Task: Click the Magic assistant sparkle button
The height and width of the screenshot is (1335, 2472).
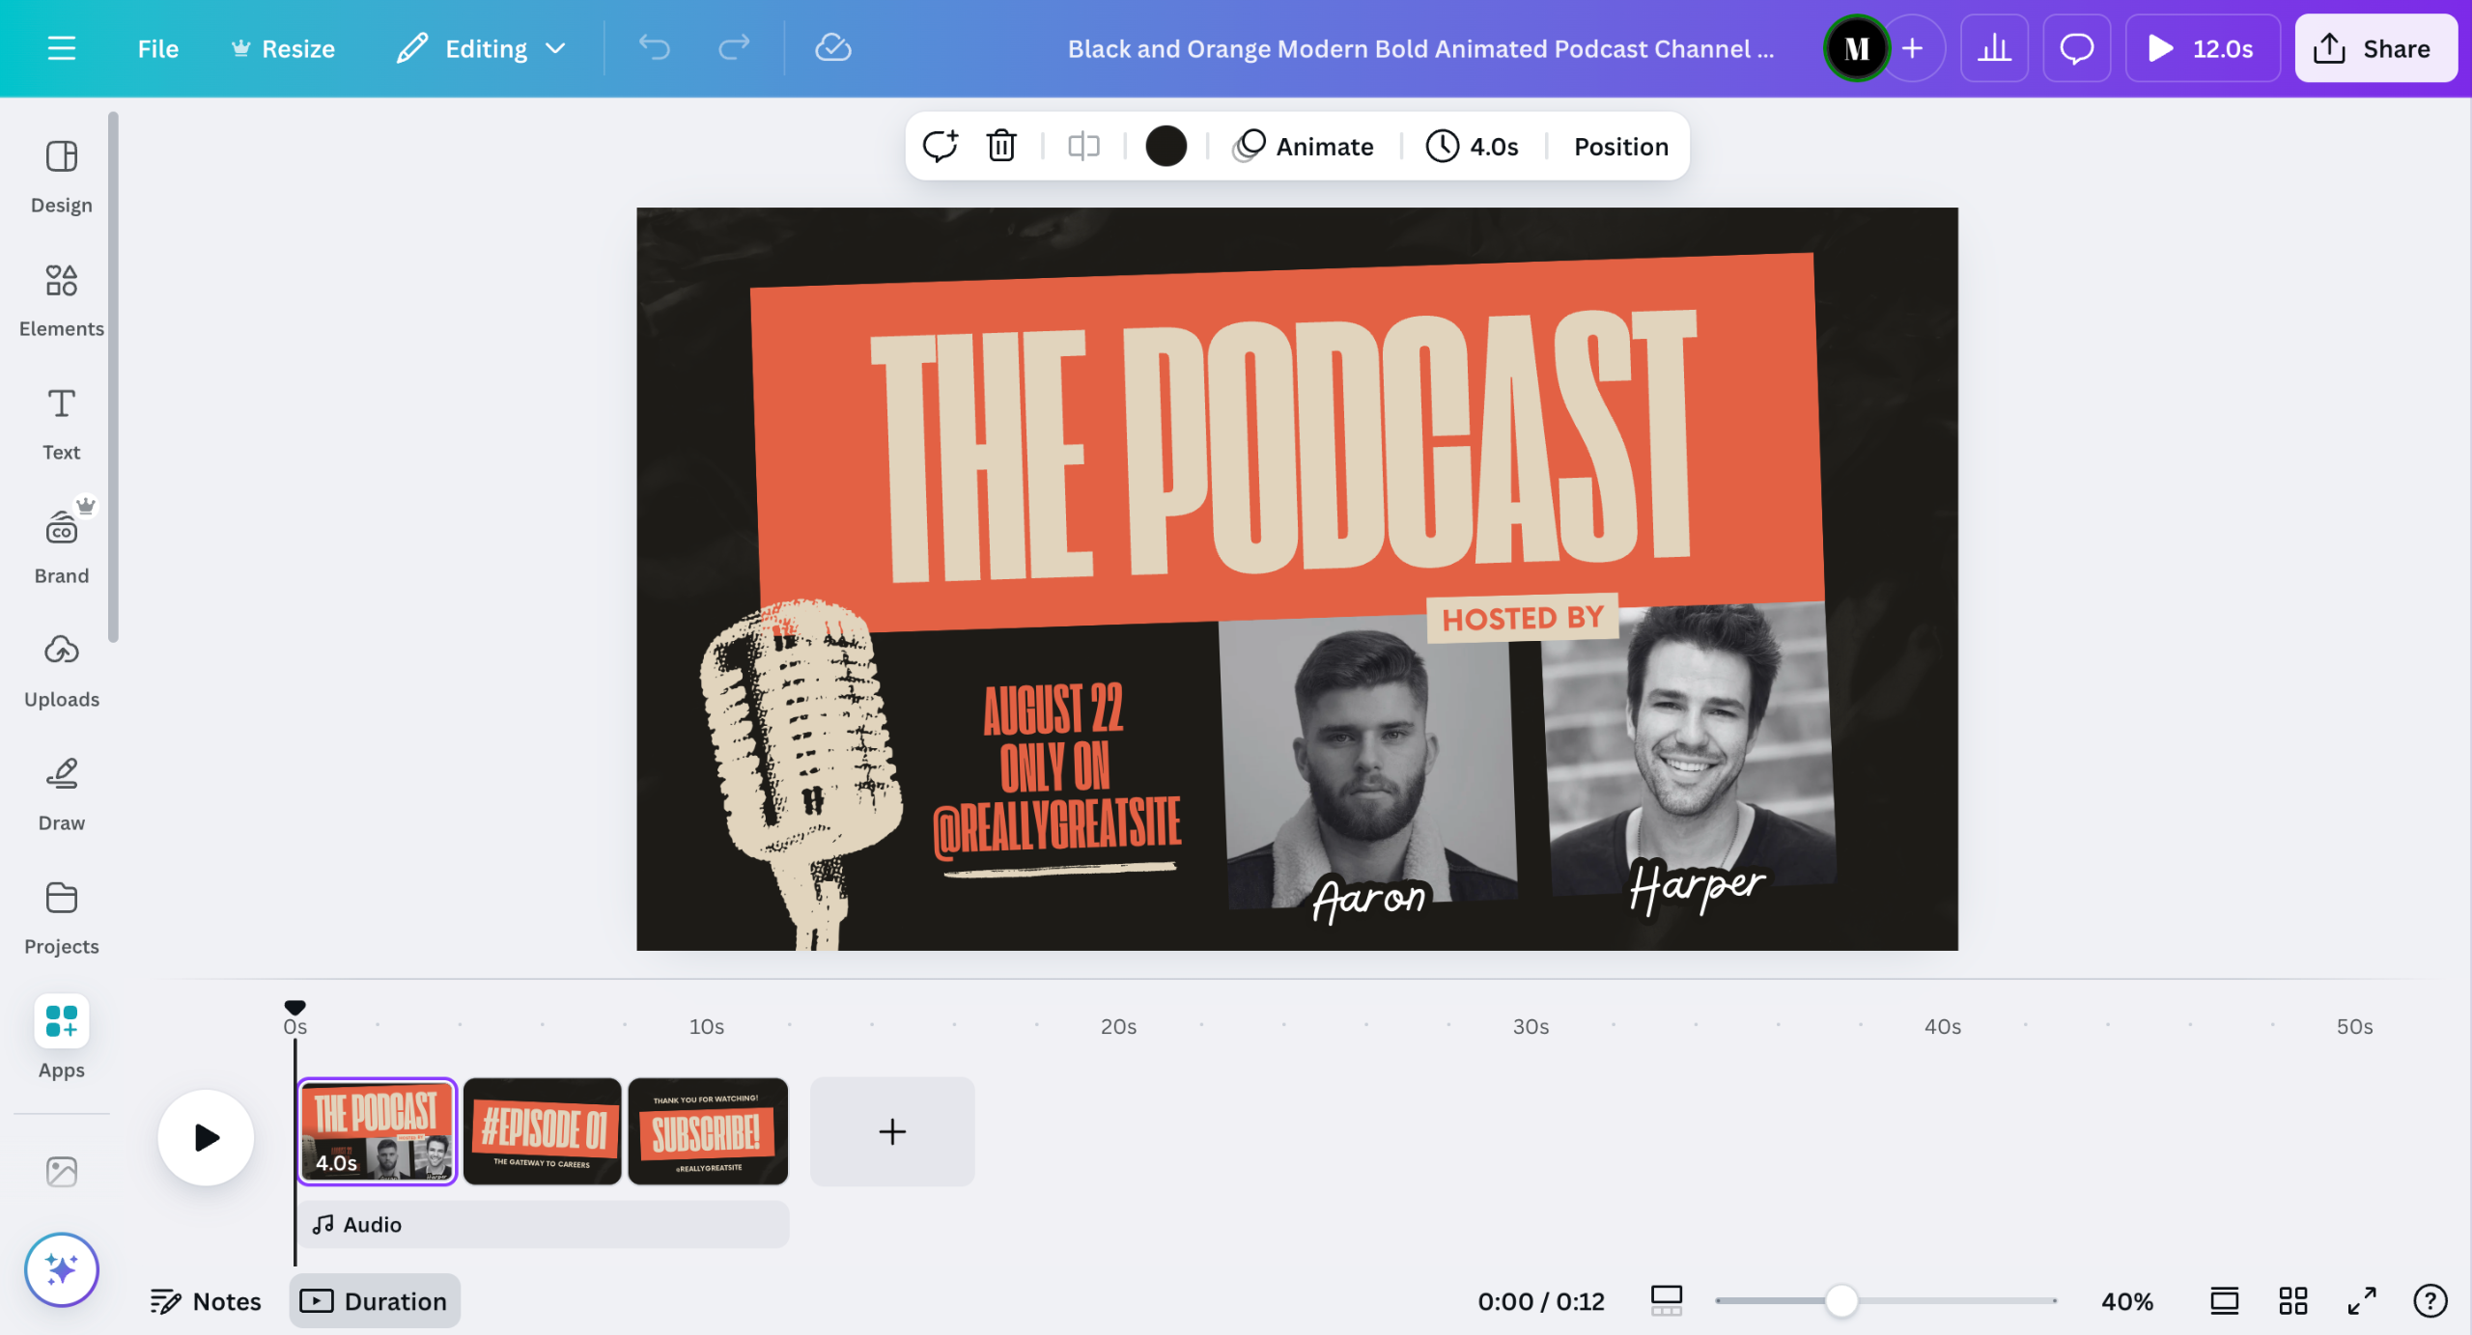Action: (61, 1268)
